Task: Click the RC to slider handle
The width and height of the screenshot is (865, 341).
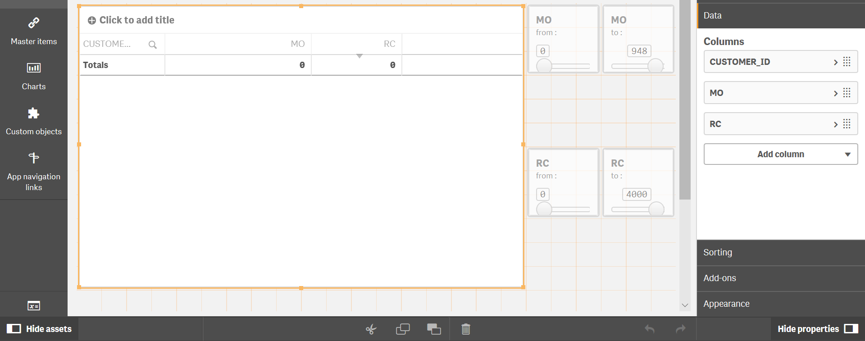Action: (656, 209)
